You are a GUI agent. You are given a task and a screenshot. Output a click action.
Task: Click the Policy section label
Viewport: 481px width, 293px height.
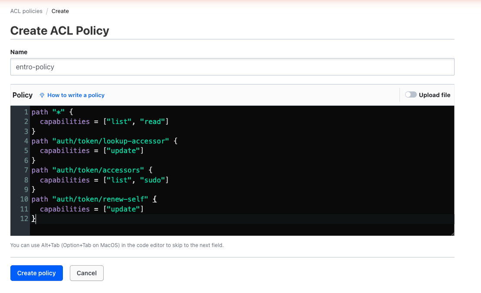tap(23, 95)
